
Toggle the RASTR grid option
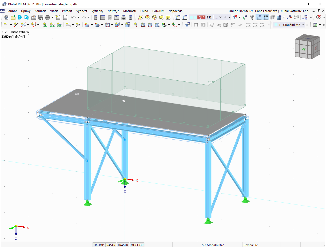tap(111, 245)
